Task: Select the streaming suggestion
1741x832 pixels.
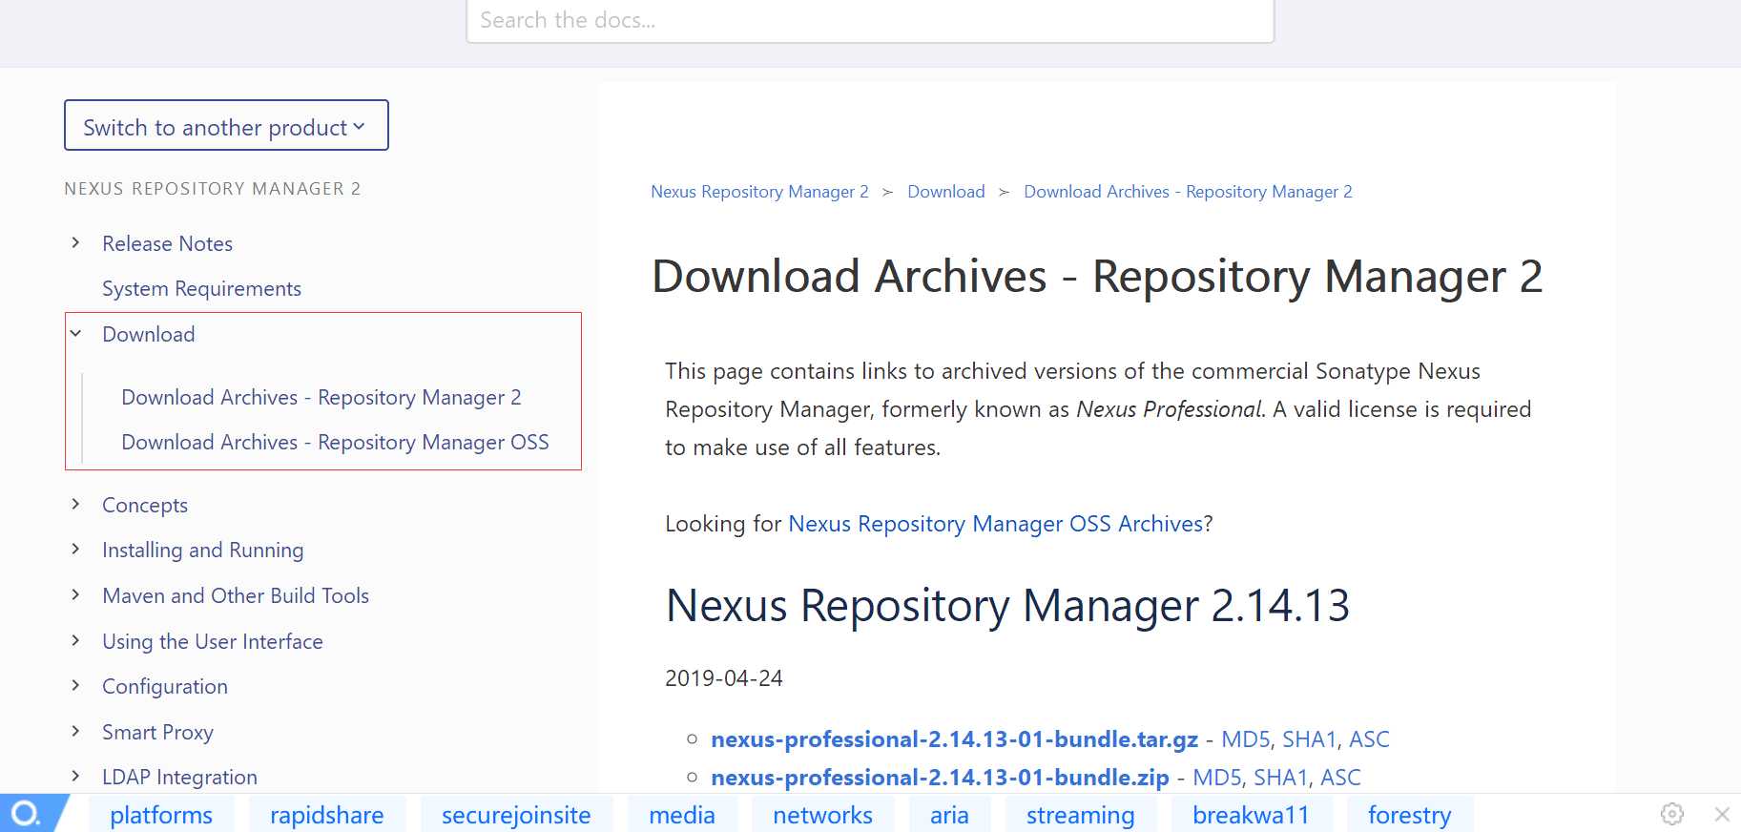Action: coord(1081,815)
